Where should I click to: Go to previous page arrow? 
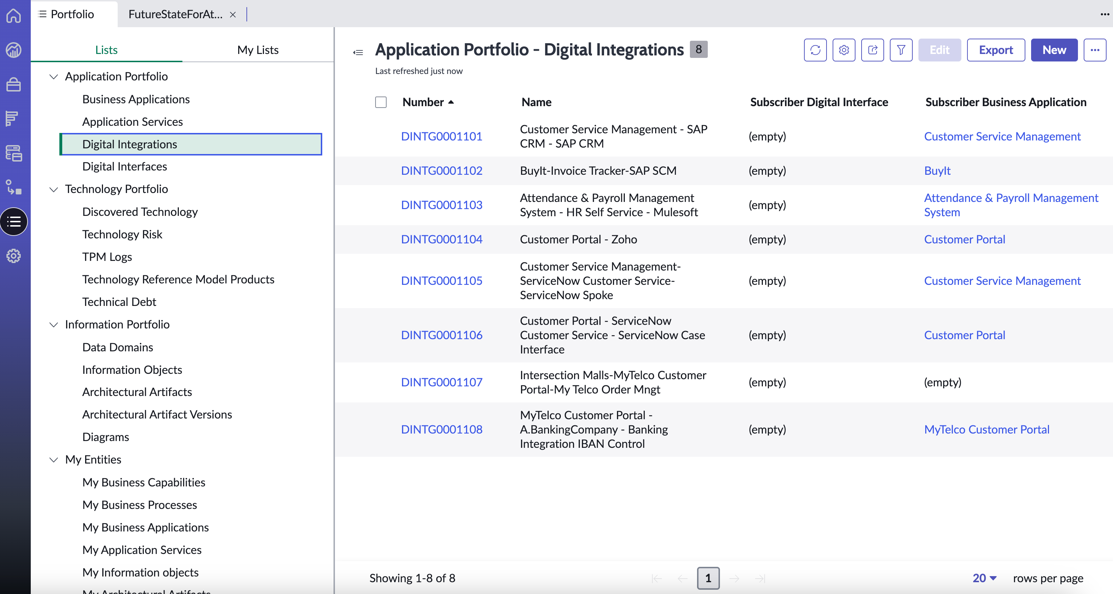[682, 578]
